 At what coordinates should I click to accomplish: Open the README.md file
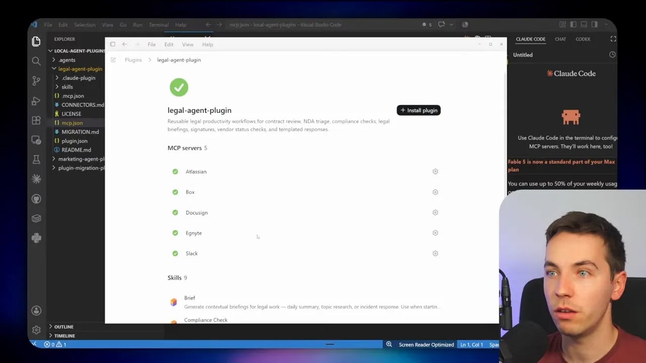click(76, 150)
